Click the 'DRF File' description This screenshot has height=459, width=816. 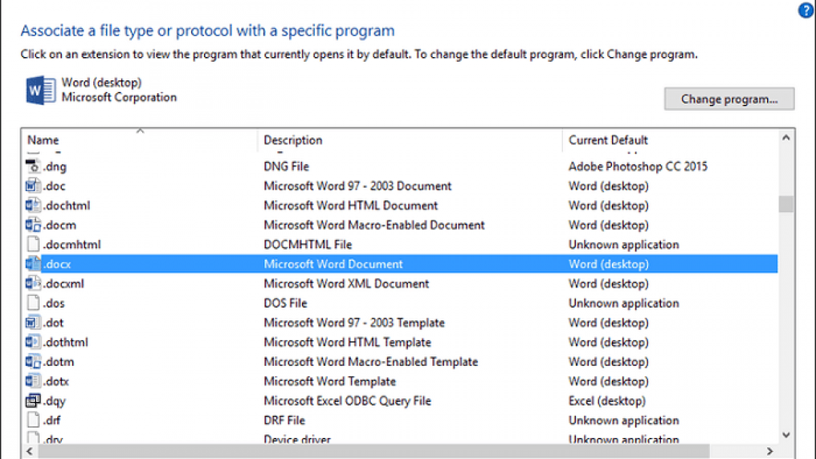284,420
